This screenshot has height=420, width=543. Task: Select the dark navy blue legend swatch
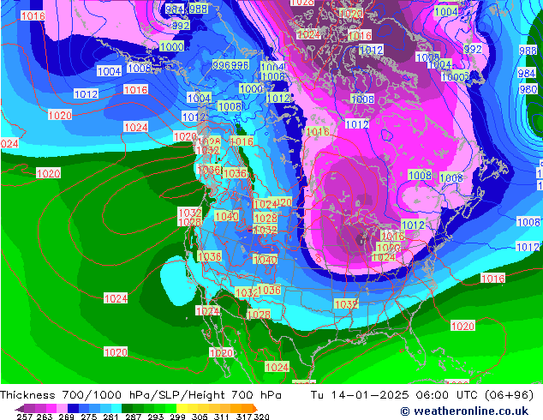(73, 408)
